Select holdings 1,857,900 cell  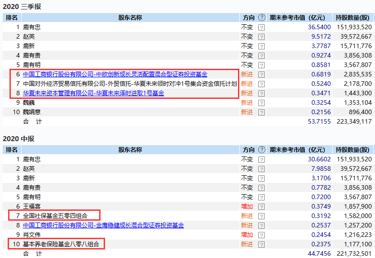coord(358,206)
